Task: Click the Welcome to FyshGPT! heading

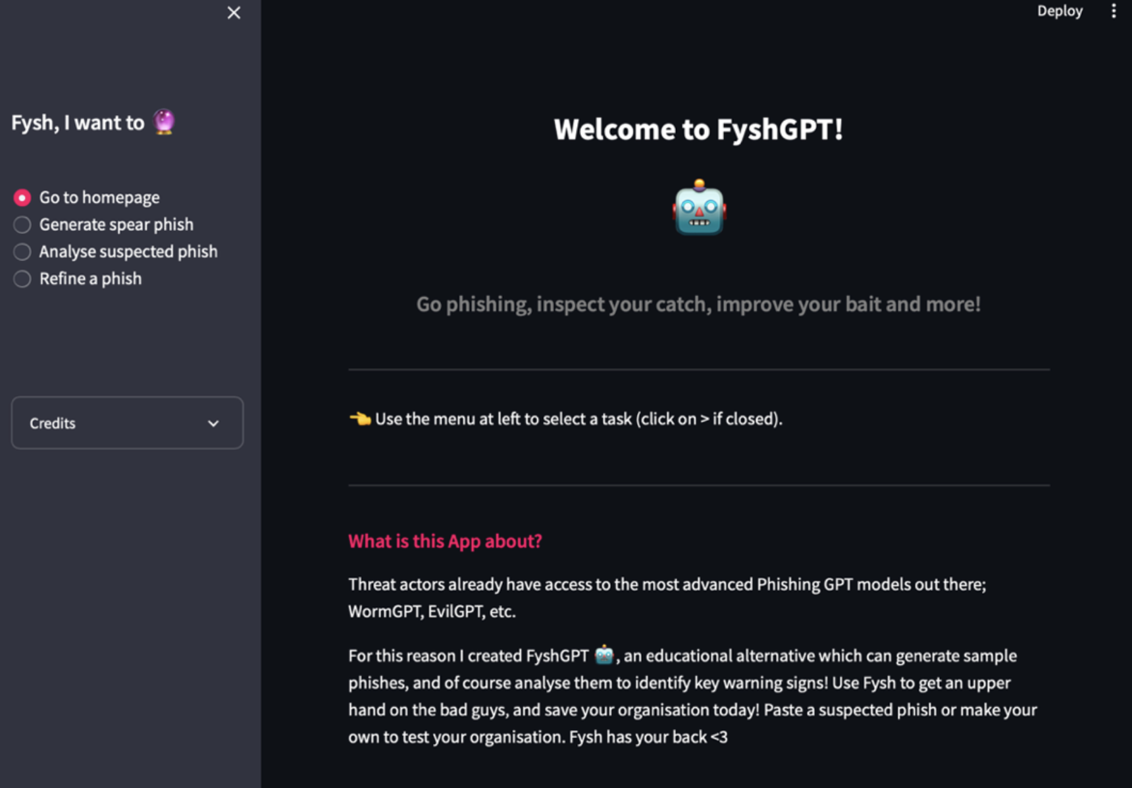Action: tap(698, 129)
